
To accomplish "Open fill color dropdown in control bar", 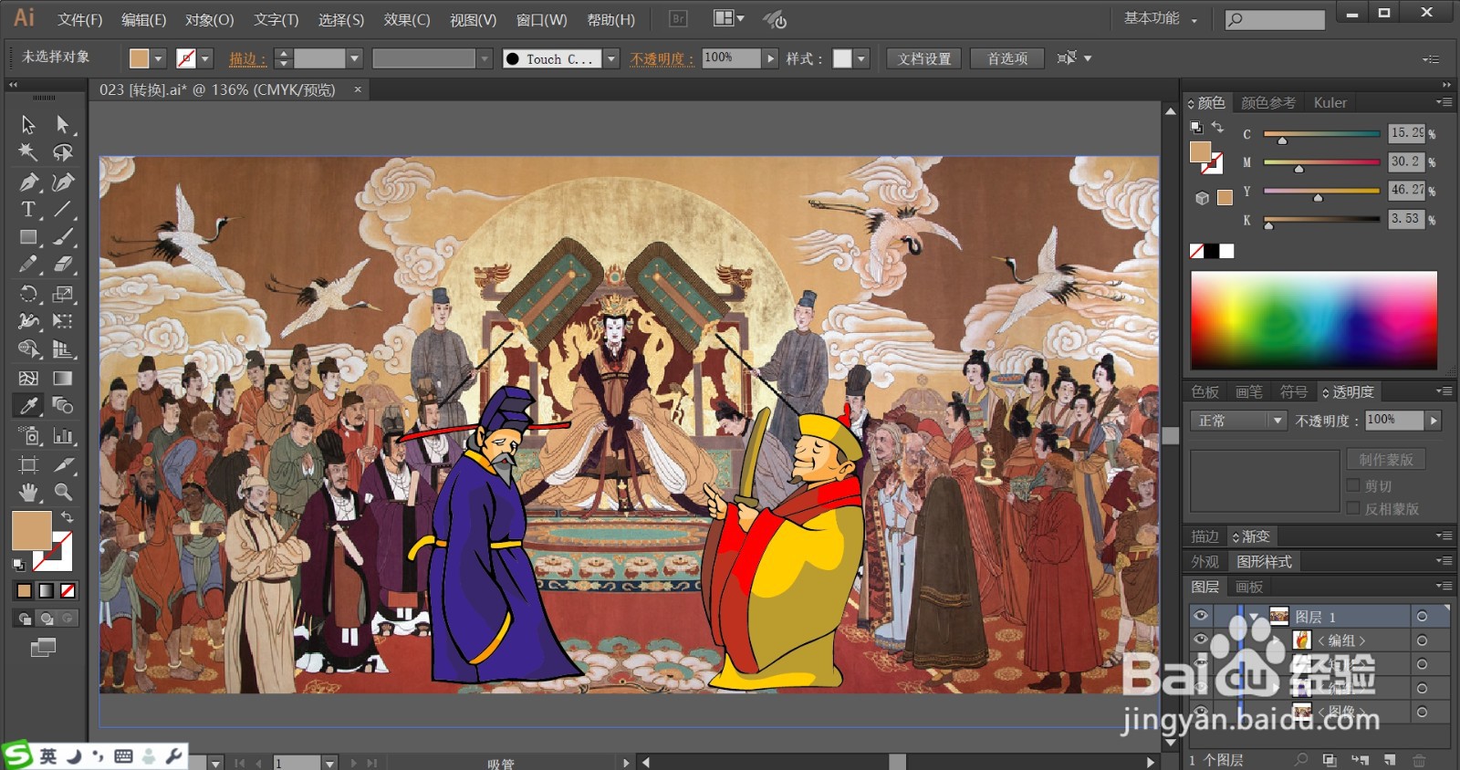I will coord(159,58).
